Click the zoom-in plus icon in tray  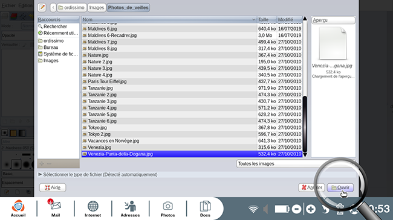pyautogui.click(x=311, y=209)
